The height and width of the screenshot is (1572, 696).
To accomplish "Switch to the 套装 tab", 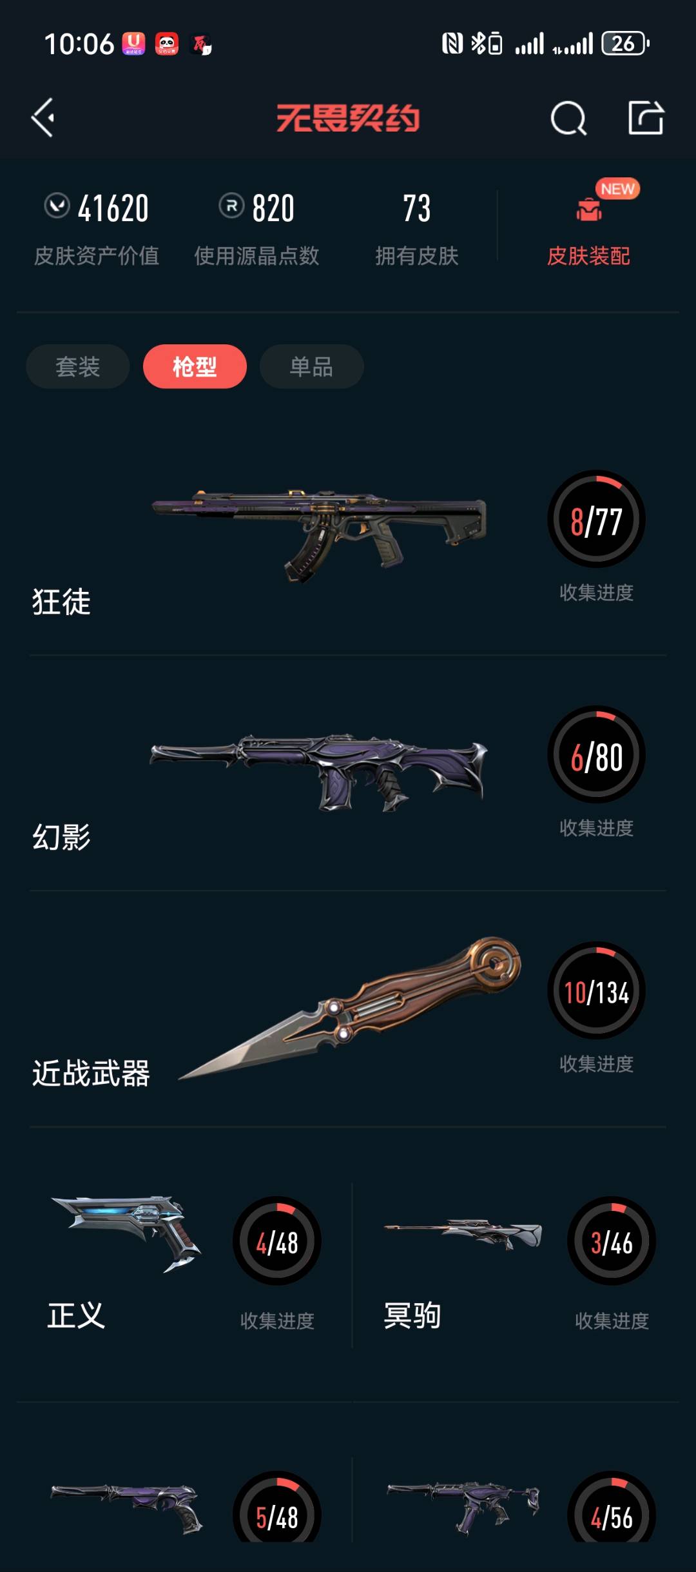I will pyautogui.click(x=78, y=366).
